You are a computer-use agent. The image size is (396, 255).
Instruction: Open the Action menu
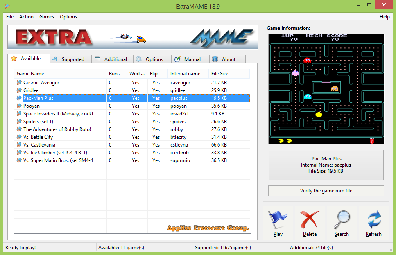(x=26, y=17)
